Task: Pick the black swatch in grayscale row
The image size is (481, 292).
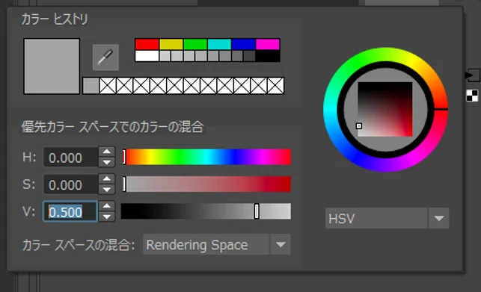Action: point(268,56)
